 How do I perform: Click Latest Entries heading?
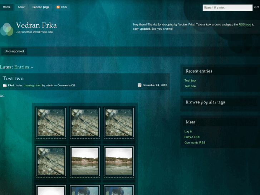pyautogui.click(x=16, y=67)
